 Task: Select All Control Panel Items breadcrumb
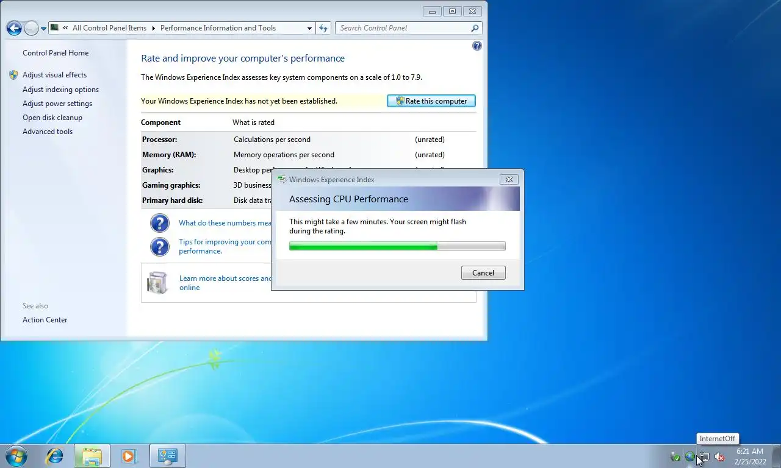tap(109, 28)
